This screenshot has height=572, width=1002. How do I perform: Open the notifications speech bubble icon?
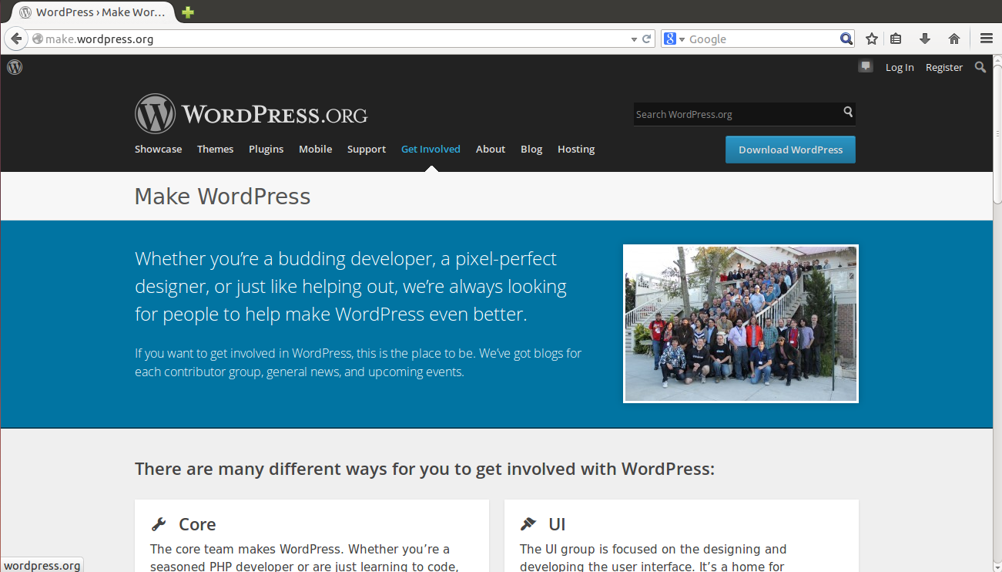866,66
